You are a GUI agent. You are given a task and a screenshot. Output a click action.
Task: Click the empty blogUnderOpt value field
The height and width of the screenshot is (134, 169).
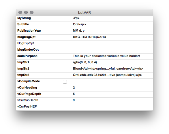pos(113,50)
